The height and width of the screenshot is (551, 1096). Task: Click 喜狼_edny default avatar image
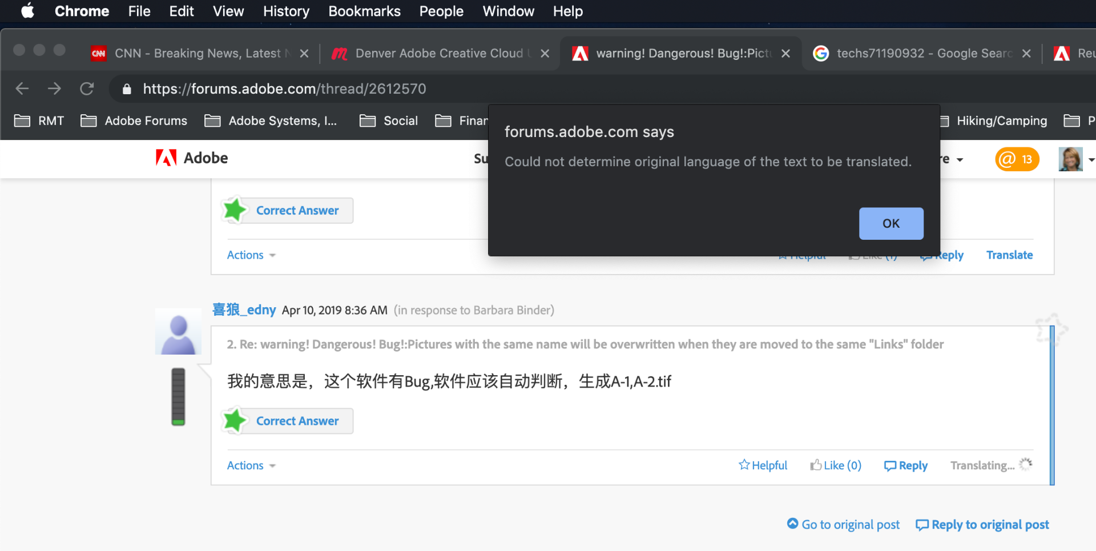[178, 332]
